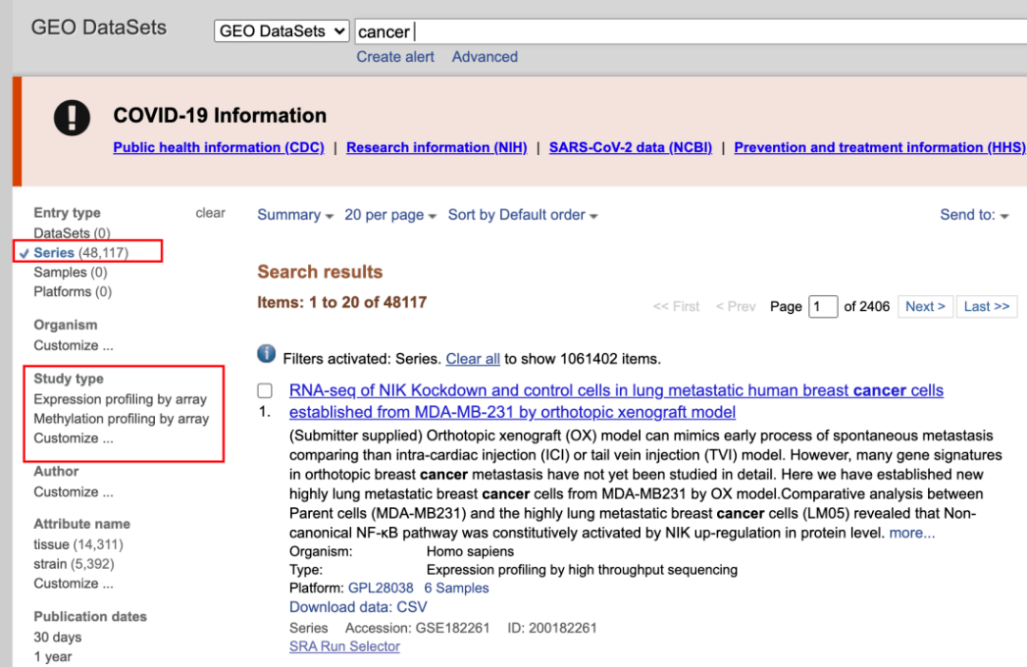Screen dimensions: 1027x667
Task: Customize the Study type filter
Action: click(73, 439)
